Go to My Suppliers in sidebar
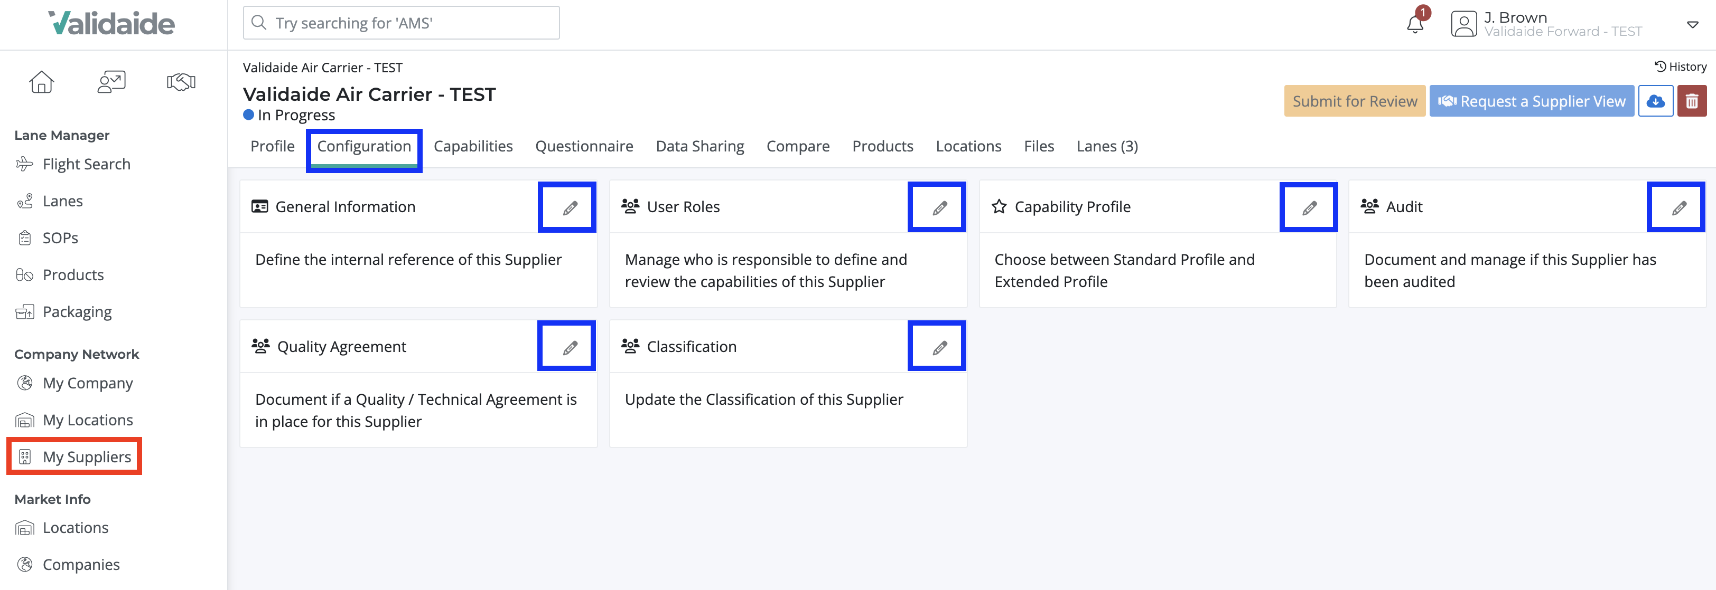This screenshot has height=590, width=1716. 87,457
